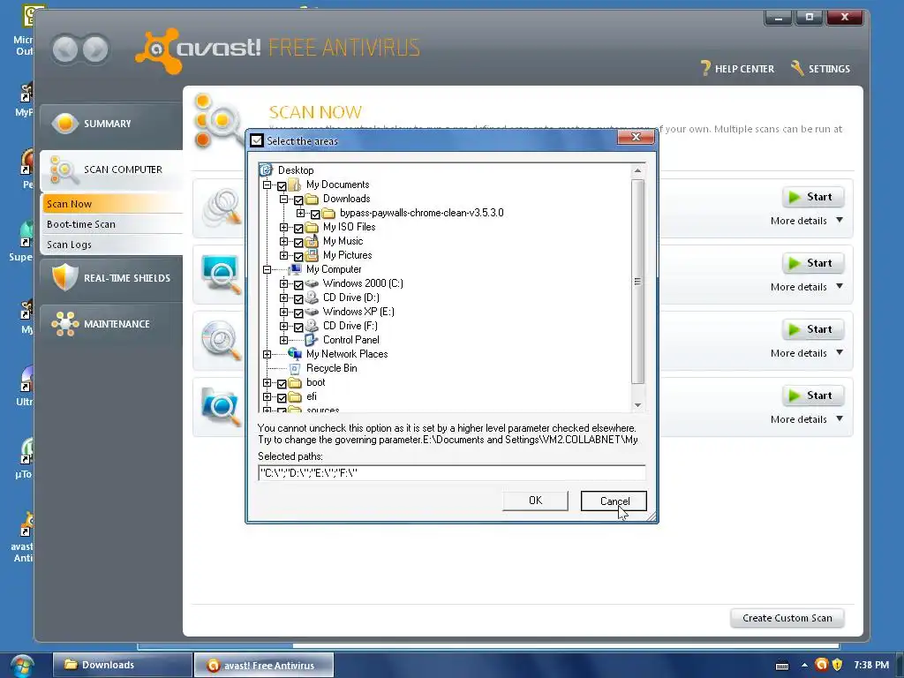The width and height of the screenshot is (904, 678).
Task: Click the Maintenance molecule icon
Action: pos(64,323)
